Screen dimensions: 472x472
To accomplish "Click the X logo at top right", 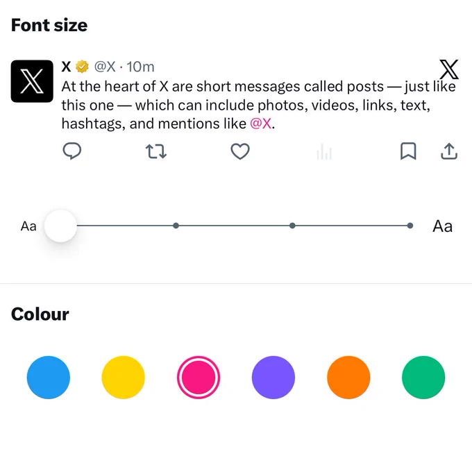I will pos(449,69).
